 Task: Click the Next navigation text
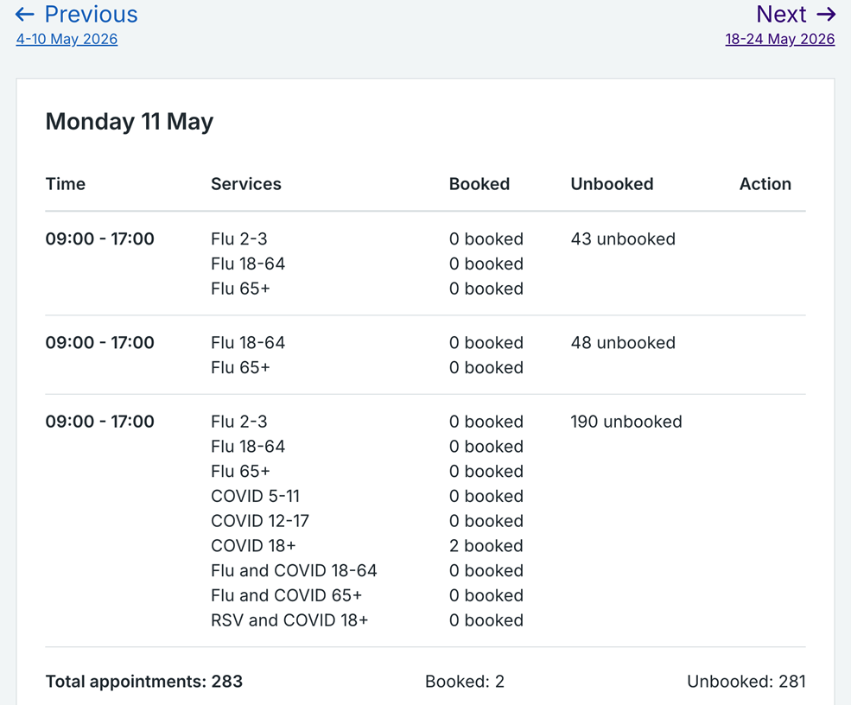click(x=782, y=14)
